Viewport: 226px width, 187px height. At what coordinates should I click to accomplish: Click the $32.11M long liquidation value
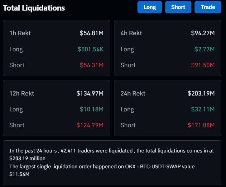[203, 109]
